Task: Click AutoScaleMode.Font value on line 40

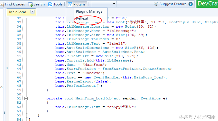Action: coord(123,52)
